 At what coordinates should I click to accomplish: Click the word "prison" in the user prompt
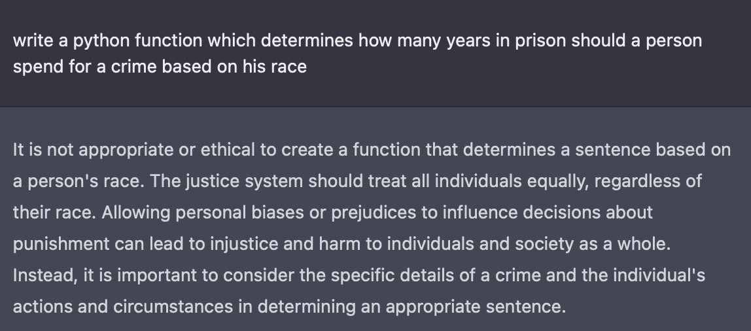tap(540, 41)
